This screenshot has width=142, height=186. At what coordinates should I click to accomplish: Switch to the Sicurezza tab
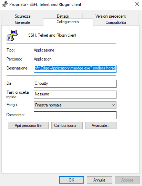click(x=23, y=16)
